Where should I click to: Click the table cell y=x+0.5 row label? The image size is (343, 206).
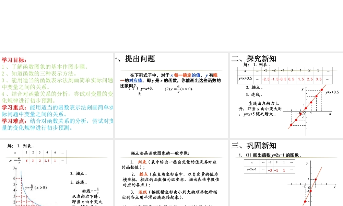pyautogui.click(x=245, y=78)
